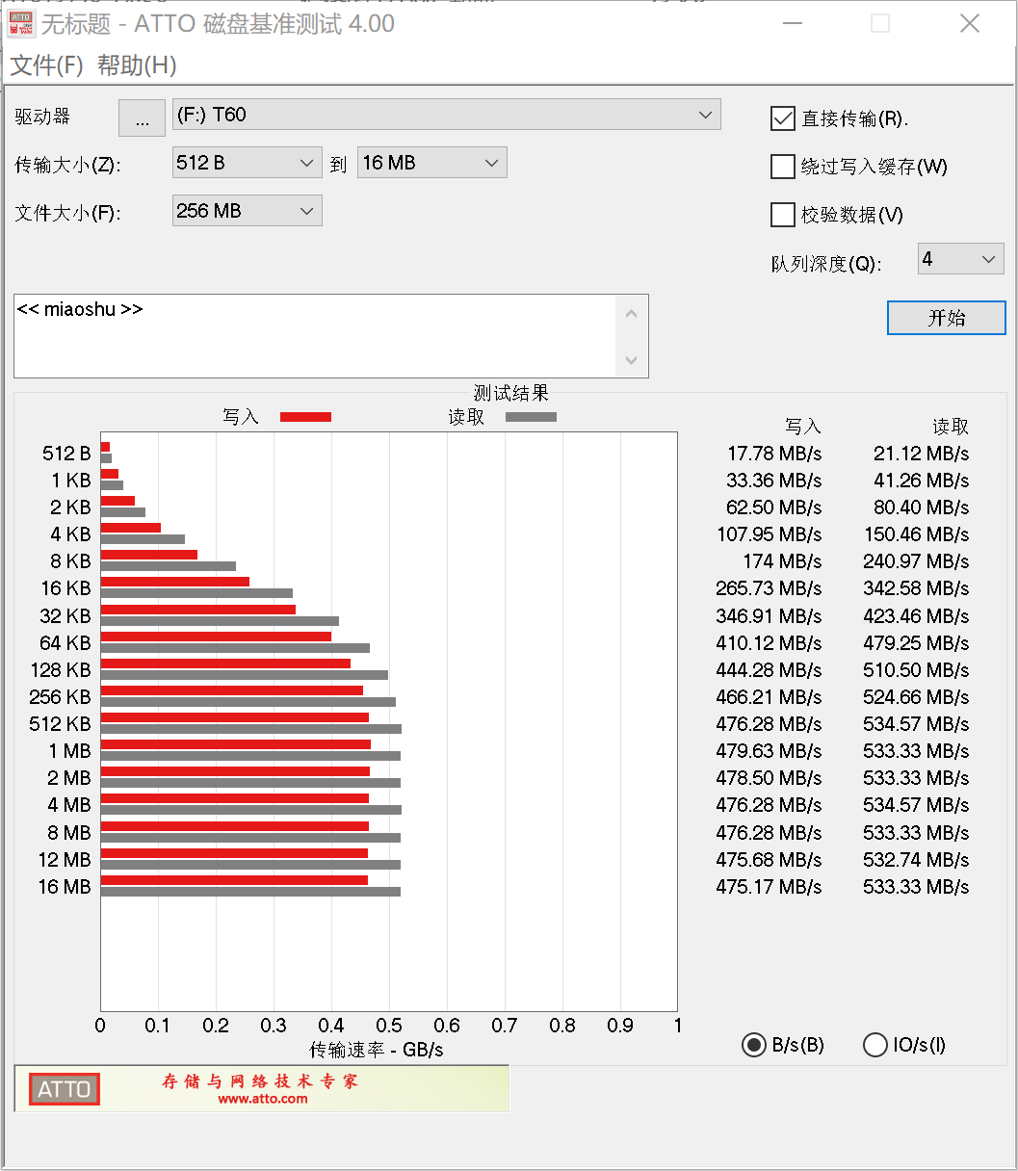Viewport: 1018px width, 1171px height.
Task: Click the 测试结果 heading
Action: click(511, 393)
